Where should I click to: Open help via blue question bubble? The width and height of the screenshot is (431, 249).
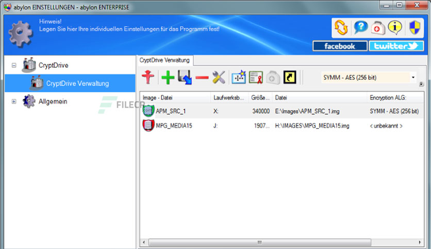[x=360, y=27]
